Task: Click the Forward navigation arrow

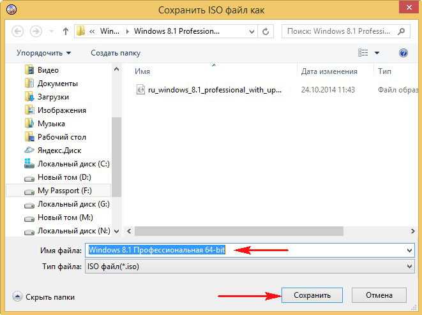Action: (x=36, y=31)
